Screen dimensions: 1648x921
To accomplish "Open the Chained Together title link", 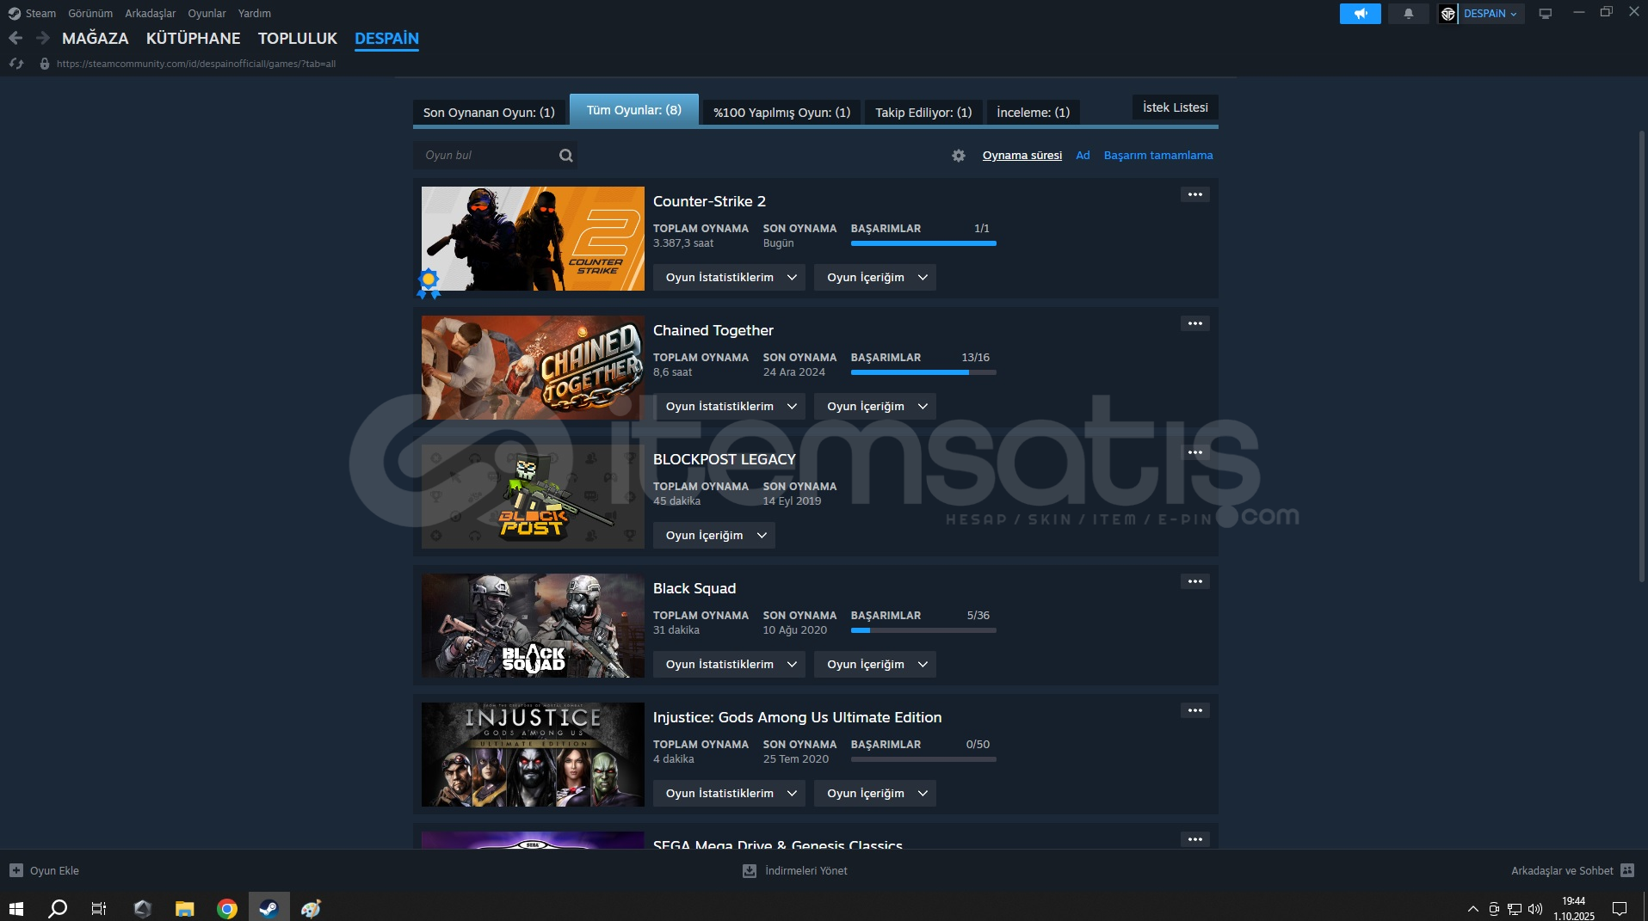I will (x=713, y=330).
